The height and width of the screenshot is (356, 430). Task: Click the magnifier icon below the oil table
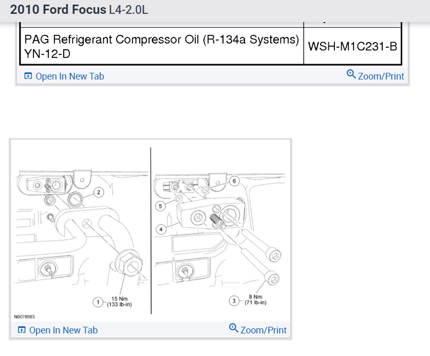click(351, 74)
